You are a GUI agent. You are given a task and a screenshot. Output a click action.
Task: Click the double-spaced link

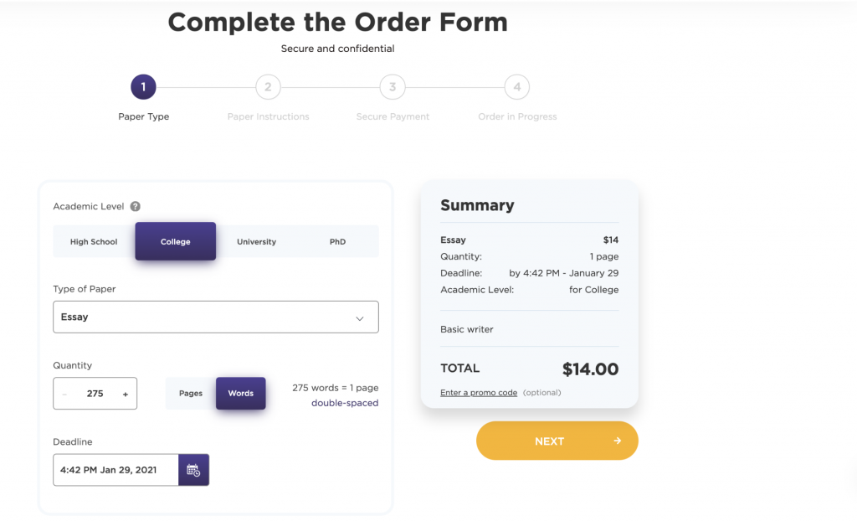point(345,403)
